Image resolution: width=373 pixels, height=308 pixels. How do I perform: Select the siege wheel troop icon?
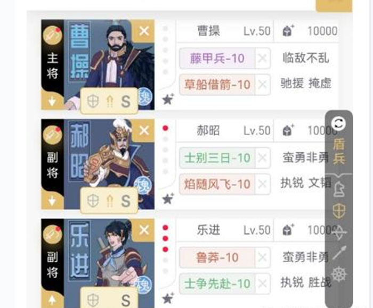339,274
